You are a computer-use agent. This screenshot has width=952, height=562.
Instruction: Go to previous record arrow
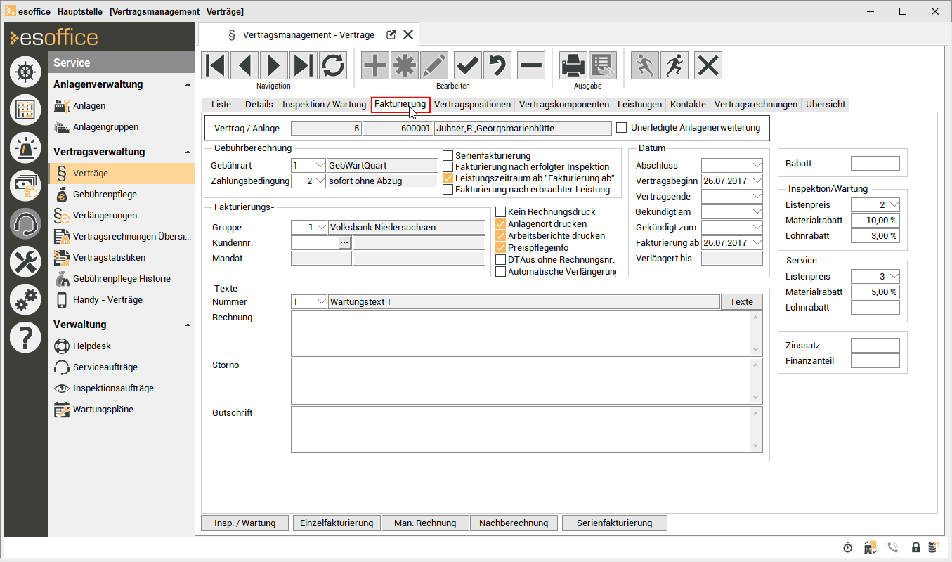coord(244,65)
